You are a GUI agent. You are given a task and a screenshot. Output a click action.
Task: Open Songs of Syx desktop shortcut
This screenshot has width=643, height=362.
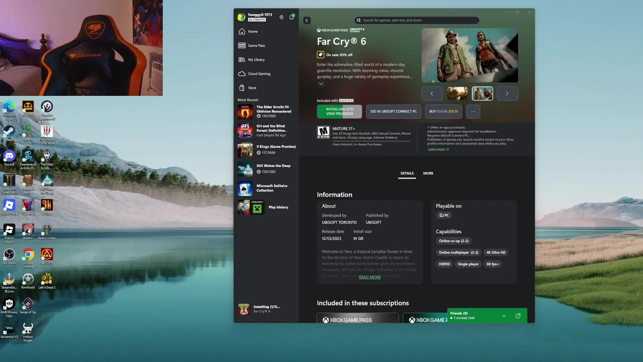(x=28, y=306)
